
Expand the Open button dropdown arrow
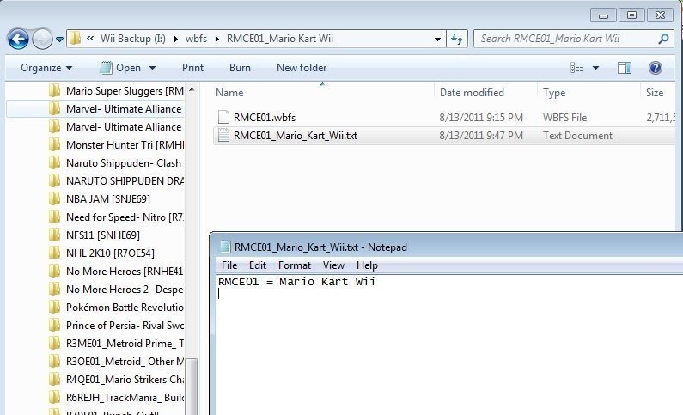point(152,68)
